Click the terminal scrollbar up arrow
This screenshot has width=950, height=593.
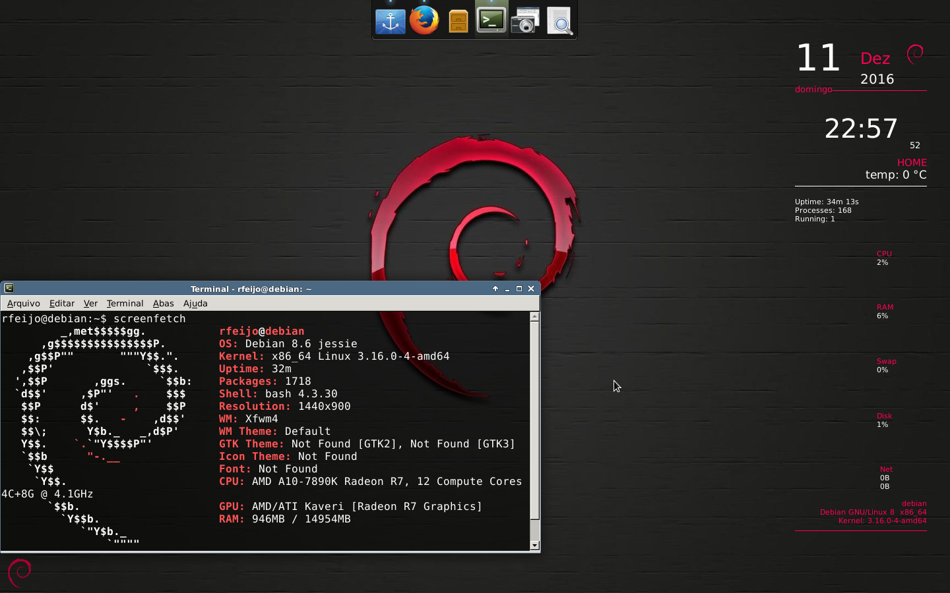(x=535, y=316)
